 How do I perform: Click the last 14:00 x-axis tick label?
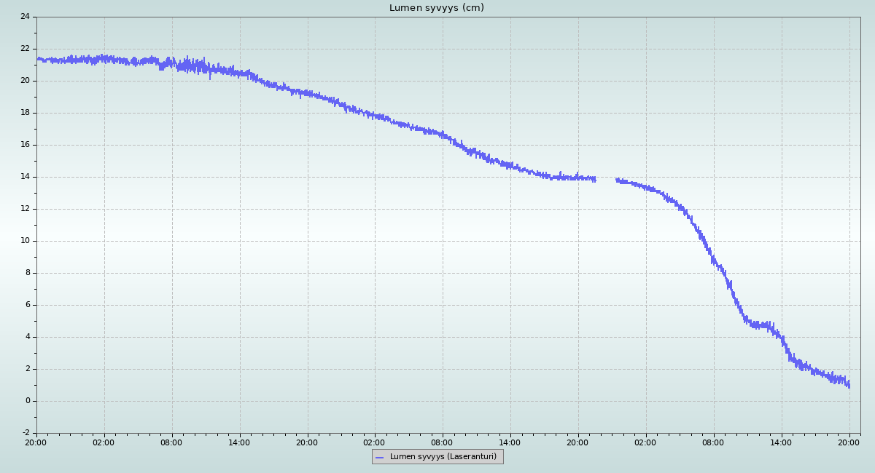(781, 442)
